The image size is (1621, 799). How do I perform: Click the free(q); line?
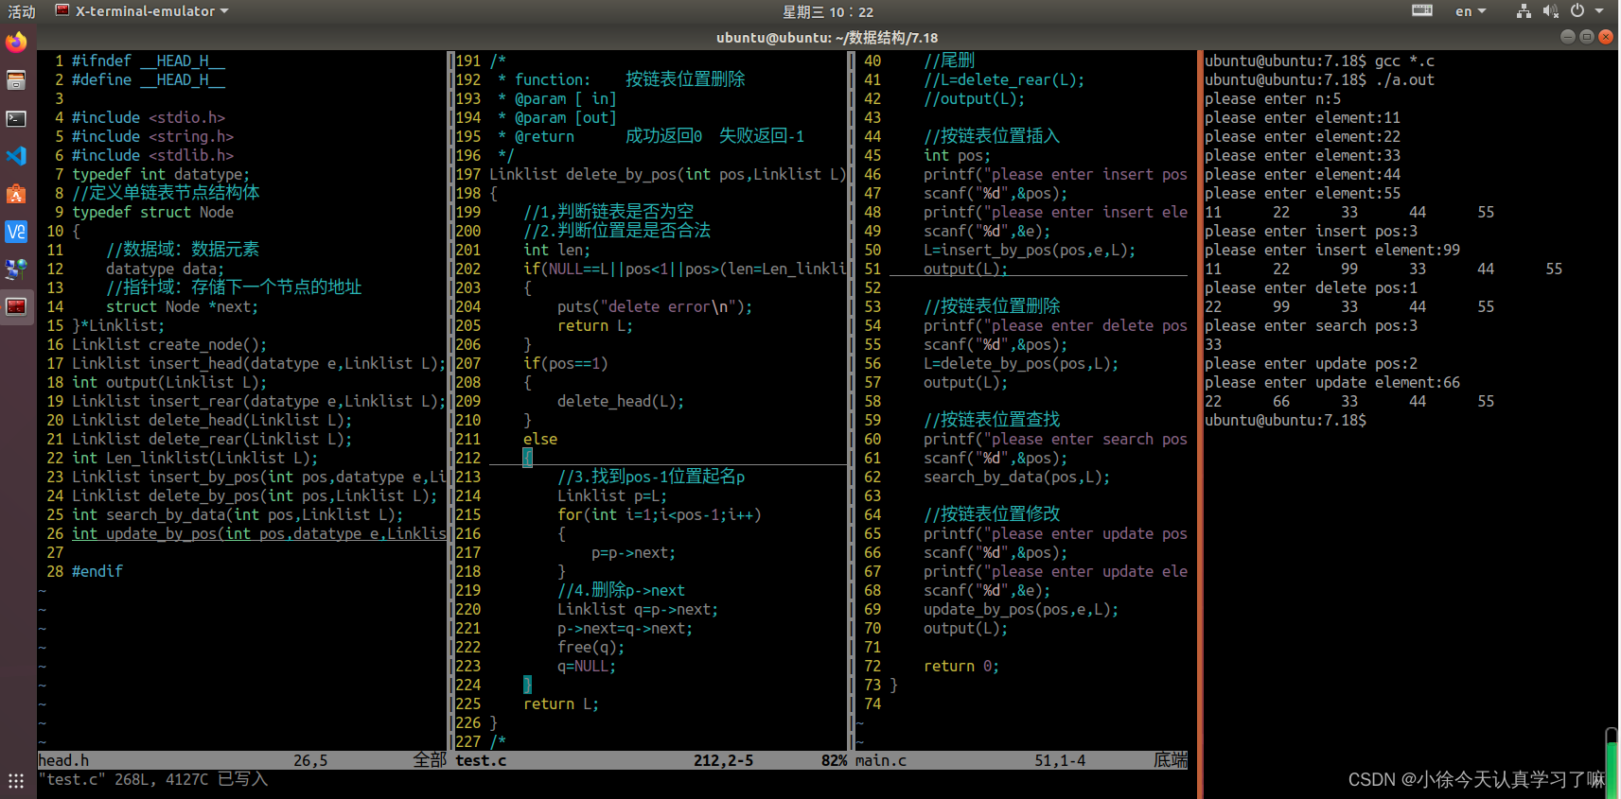(x=591, y=647)
